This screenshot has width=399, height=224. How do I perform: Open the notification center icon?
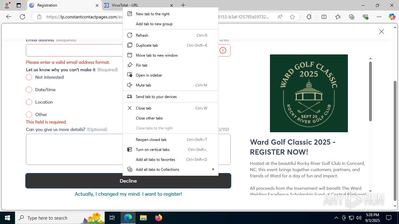pyautogui.click(x=389, y=218)
